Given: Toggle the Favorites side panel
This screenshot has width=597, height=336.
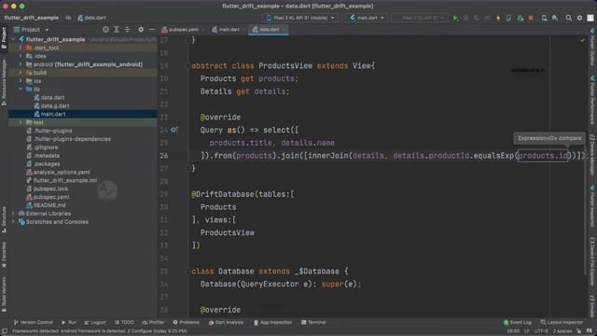Looking at the screenshot, I should (x=4, y=254).
